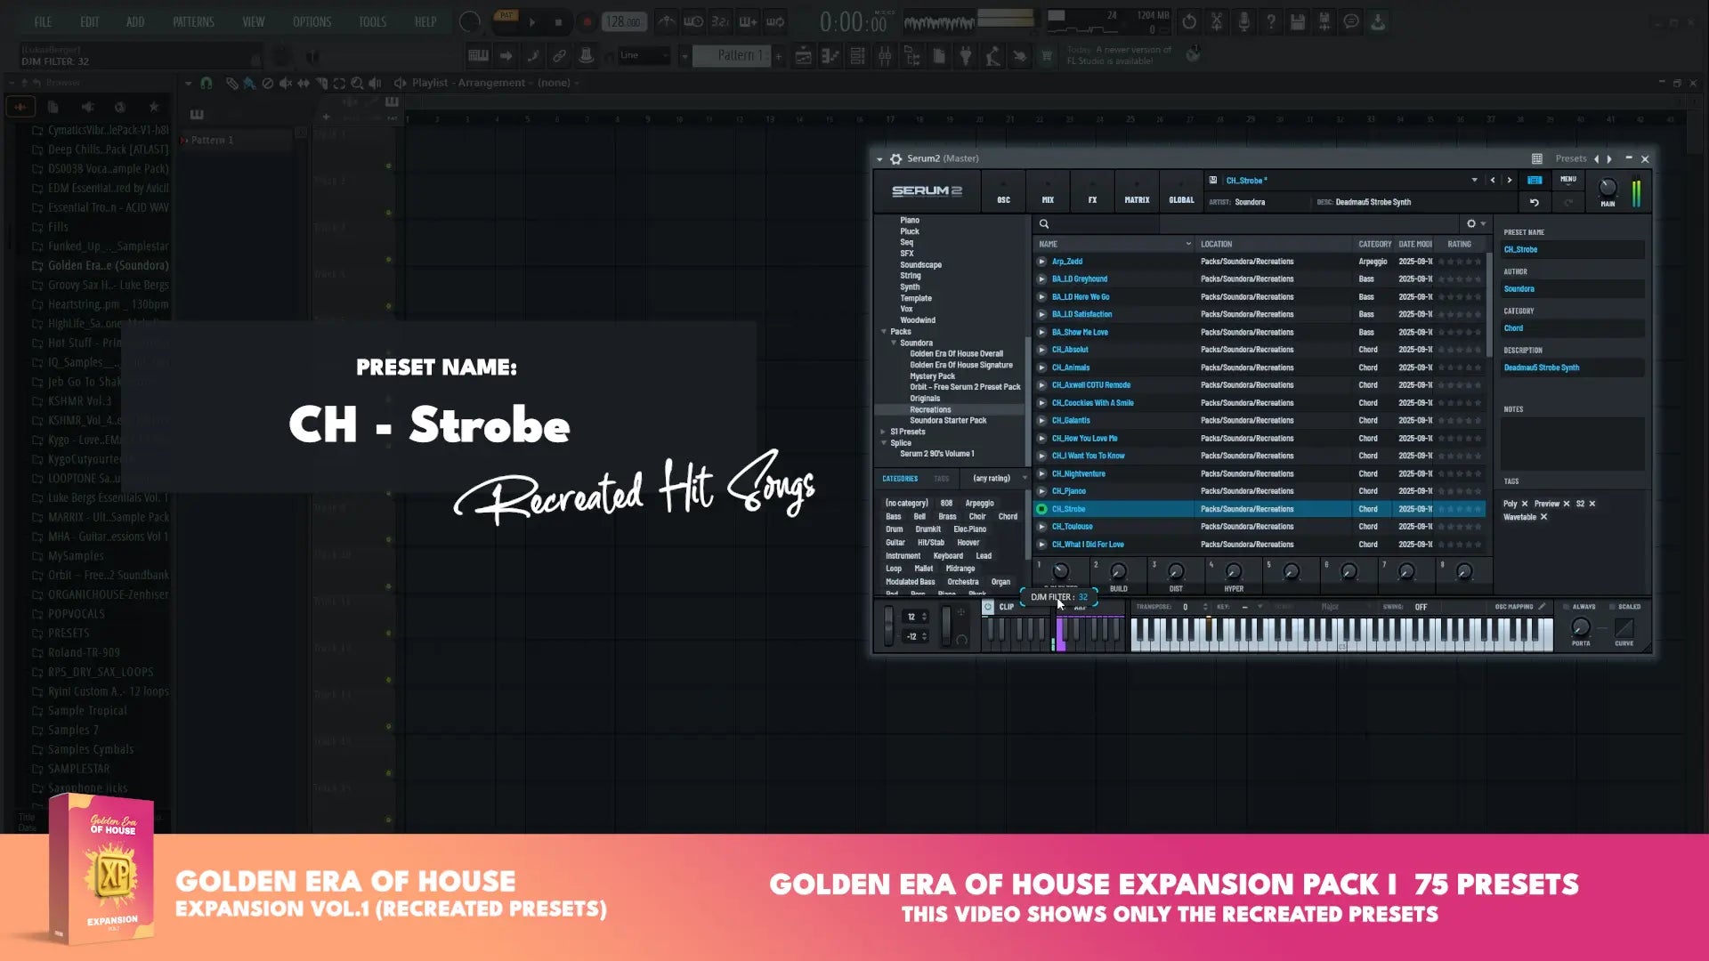This screenshot has height=961, width=1709.
Task: Adjust the BUILD macro knob 2
Action: click(1118, 571)
